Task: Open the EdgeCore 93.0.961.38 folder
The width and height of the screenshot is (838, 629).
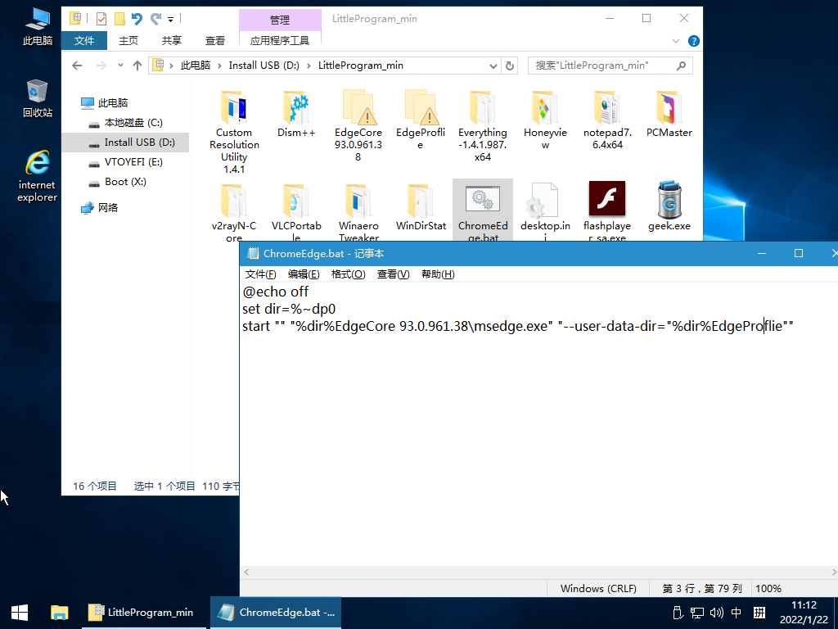Action: (x=358, y=125)
